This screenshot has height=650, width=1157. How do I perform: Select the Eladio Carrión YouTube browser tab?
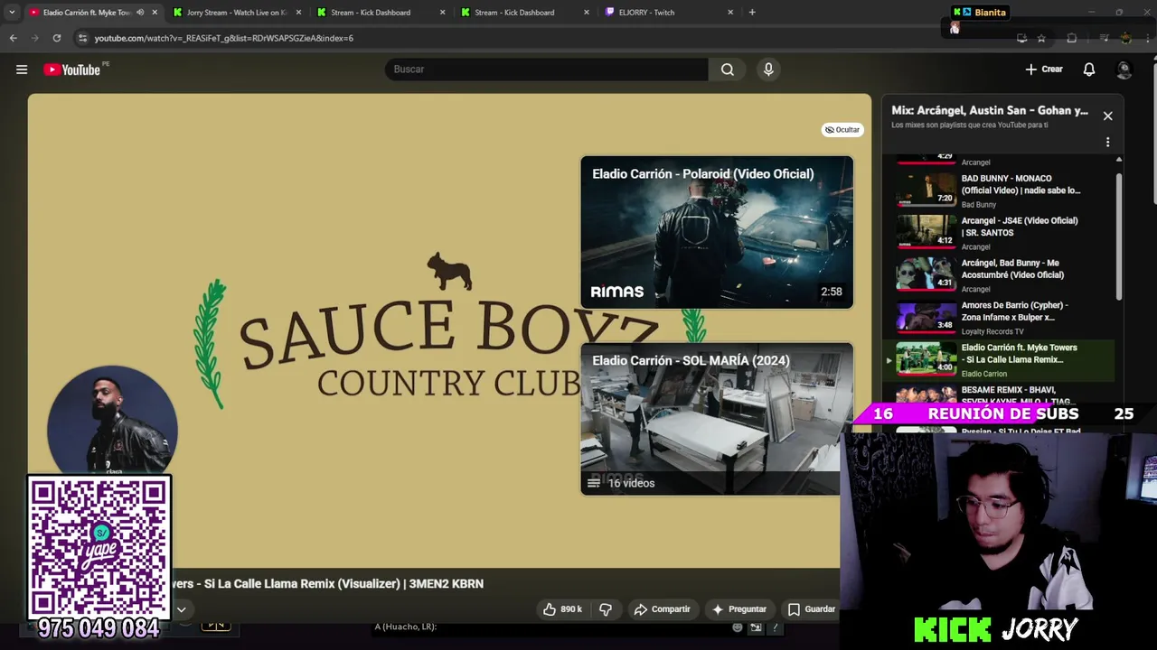87,13
